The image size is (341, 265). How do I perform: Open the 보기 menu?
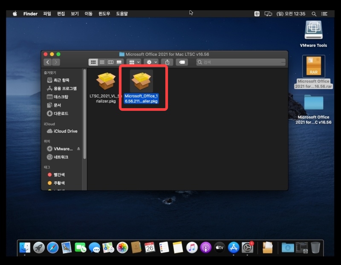[75, 14]
